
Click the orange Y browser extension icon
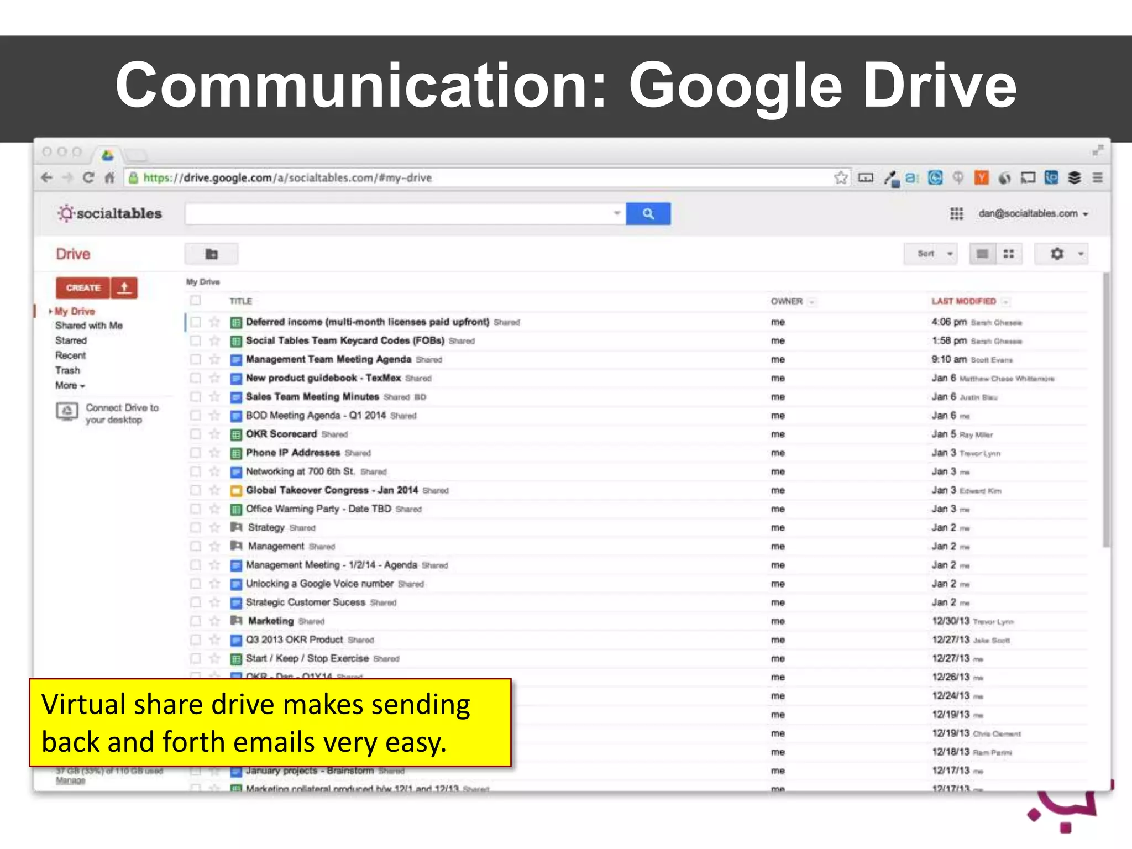point(981,178)
